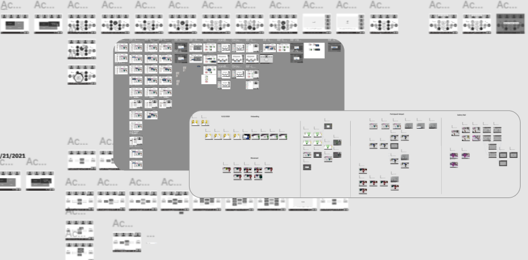Select the blank white frame in the lower row

[302, 202]
